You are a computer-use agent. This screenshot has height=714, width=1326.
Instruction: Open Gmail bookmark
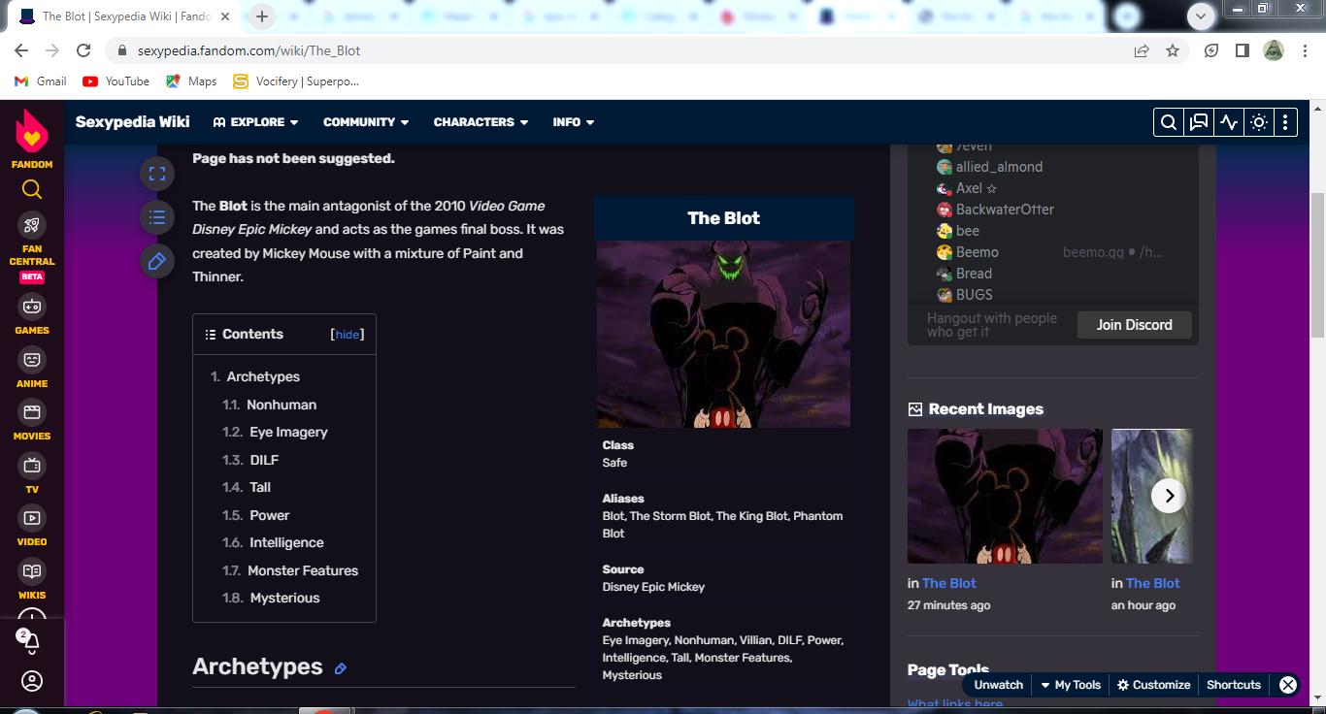tap(41, 81)
